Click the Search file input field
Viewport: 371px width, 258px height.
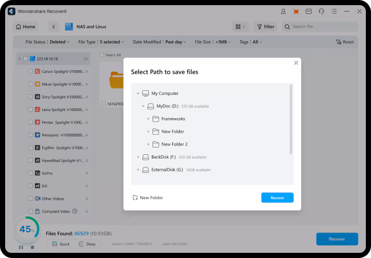tap(322, 27)
